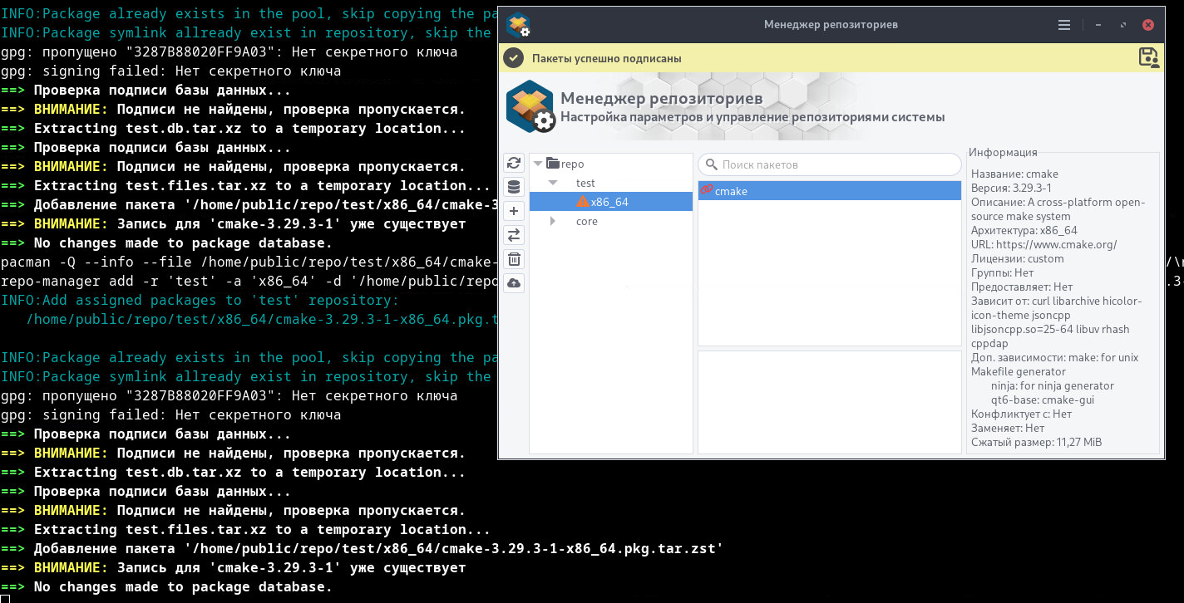
Task: Click the 'Архитектура: x86_64' info line
Action: click(x=1024, y=230)
